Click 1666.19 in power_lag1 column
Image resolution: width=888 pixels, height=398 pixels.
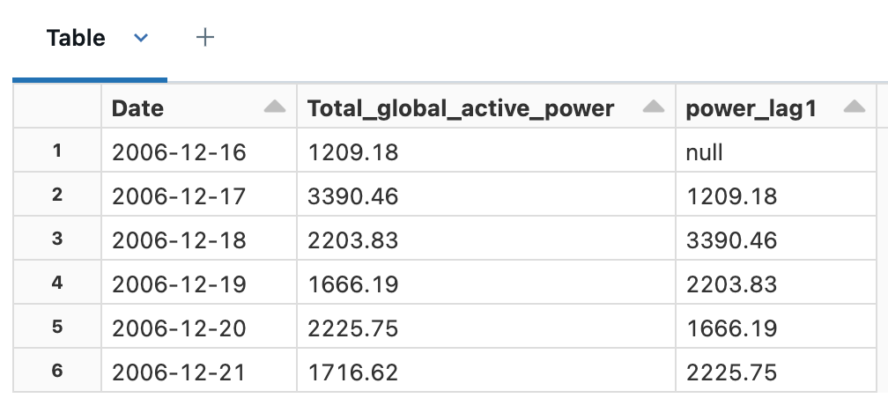(x=776, y=328)
